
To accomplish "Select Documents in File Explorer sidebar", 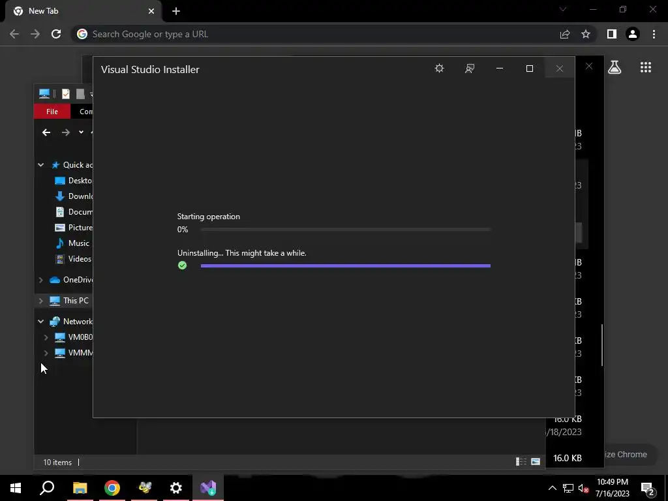I will [73, 212].
